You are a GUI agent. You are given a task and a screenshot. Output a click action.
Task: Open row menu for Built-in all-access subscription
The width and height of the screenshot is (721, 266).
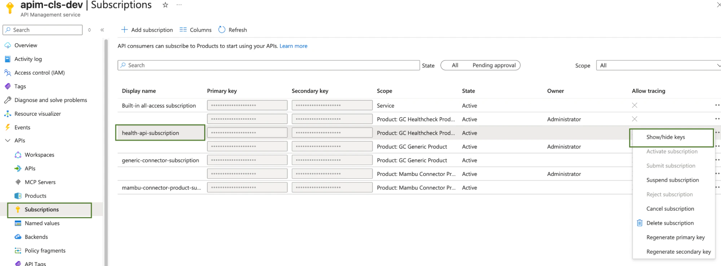[x=717, y=105]
